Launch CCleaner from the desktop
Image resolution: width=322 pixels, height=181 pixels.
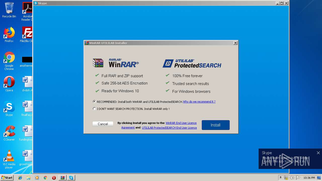coord(9,133)
